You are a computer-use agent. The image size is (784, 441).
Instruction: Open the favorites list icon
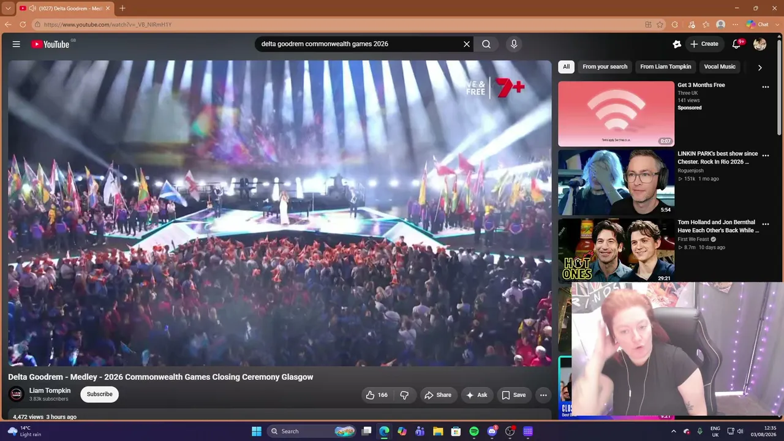coord(706,24)
